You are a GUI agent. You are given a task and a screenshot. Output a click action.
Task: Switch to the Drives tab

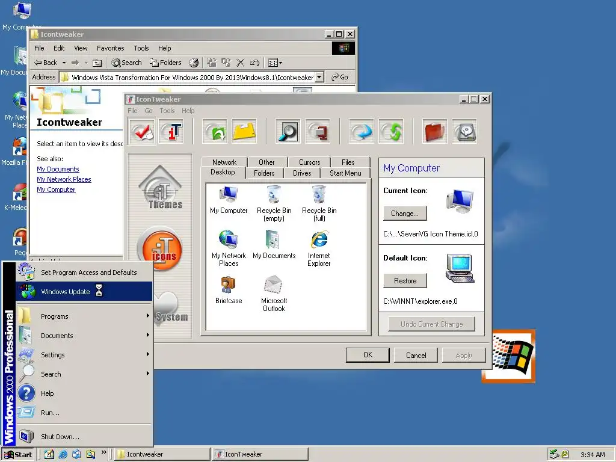[x=302, y=173]
